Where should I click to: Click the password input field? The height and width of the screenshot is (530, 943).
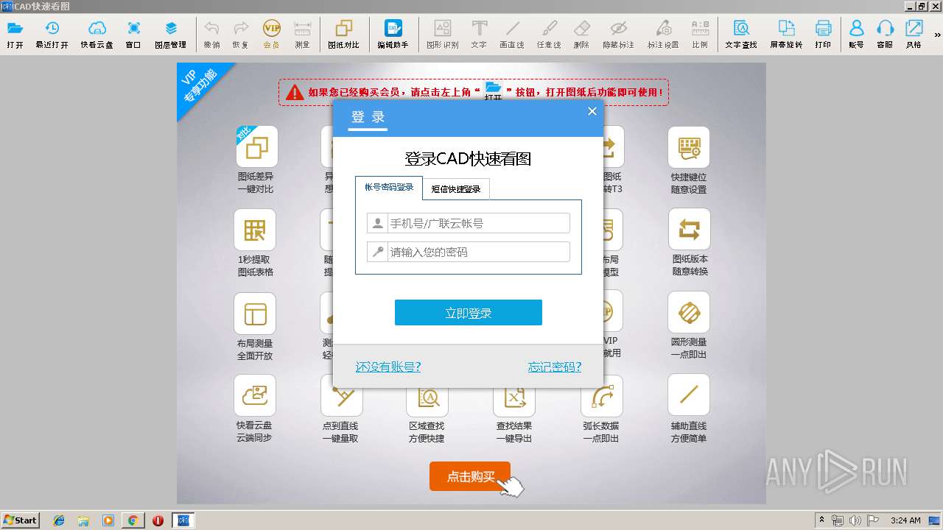coord(469,252)
